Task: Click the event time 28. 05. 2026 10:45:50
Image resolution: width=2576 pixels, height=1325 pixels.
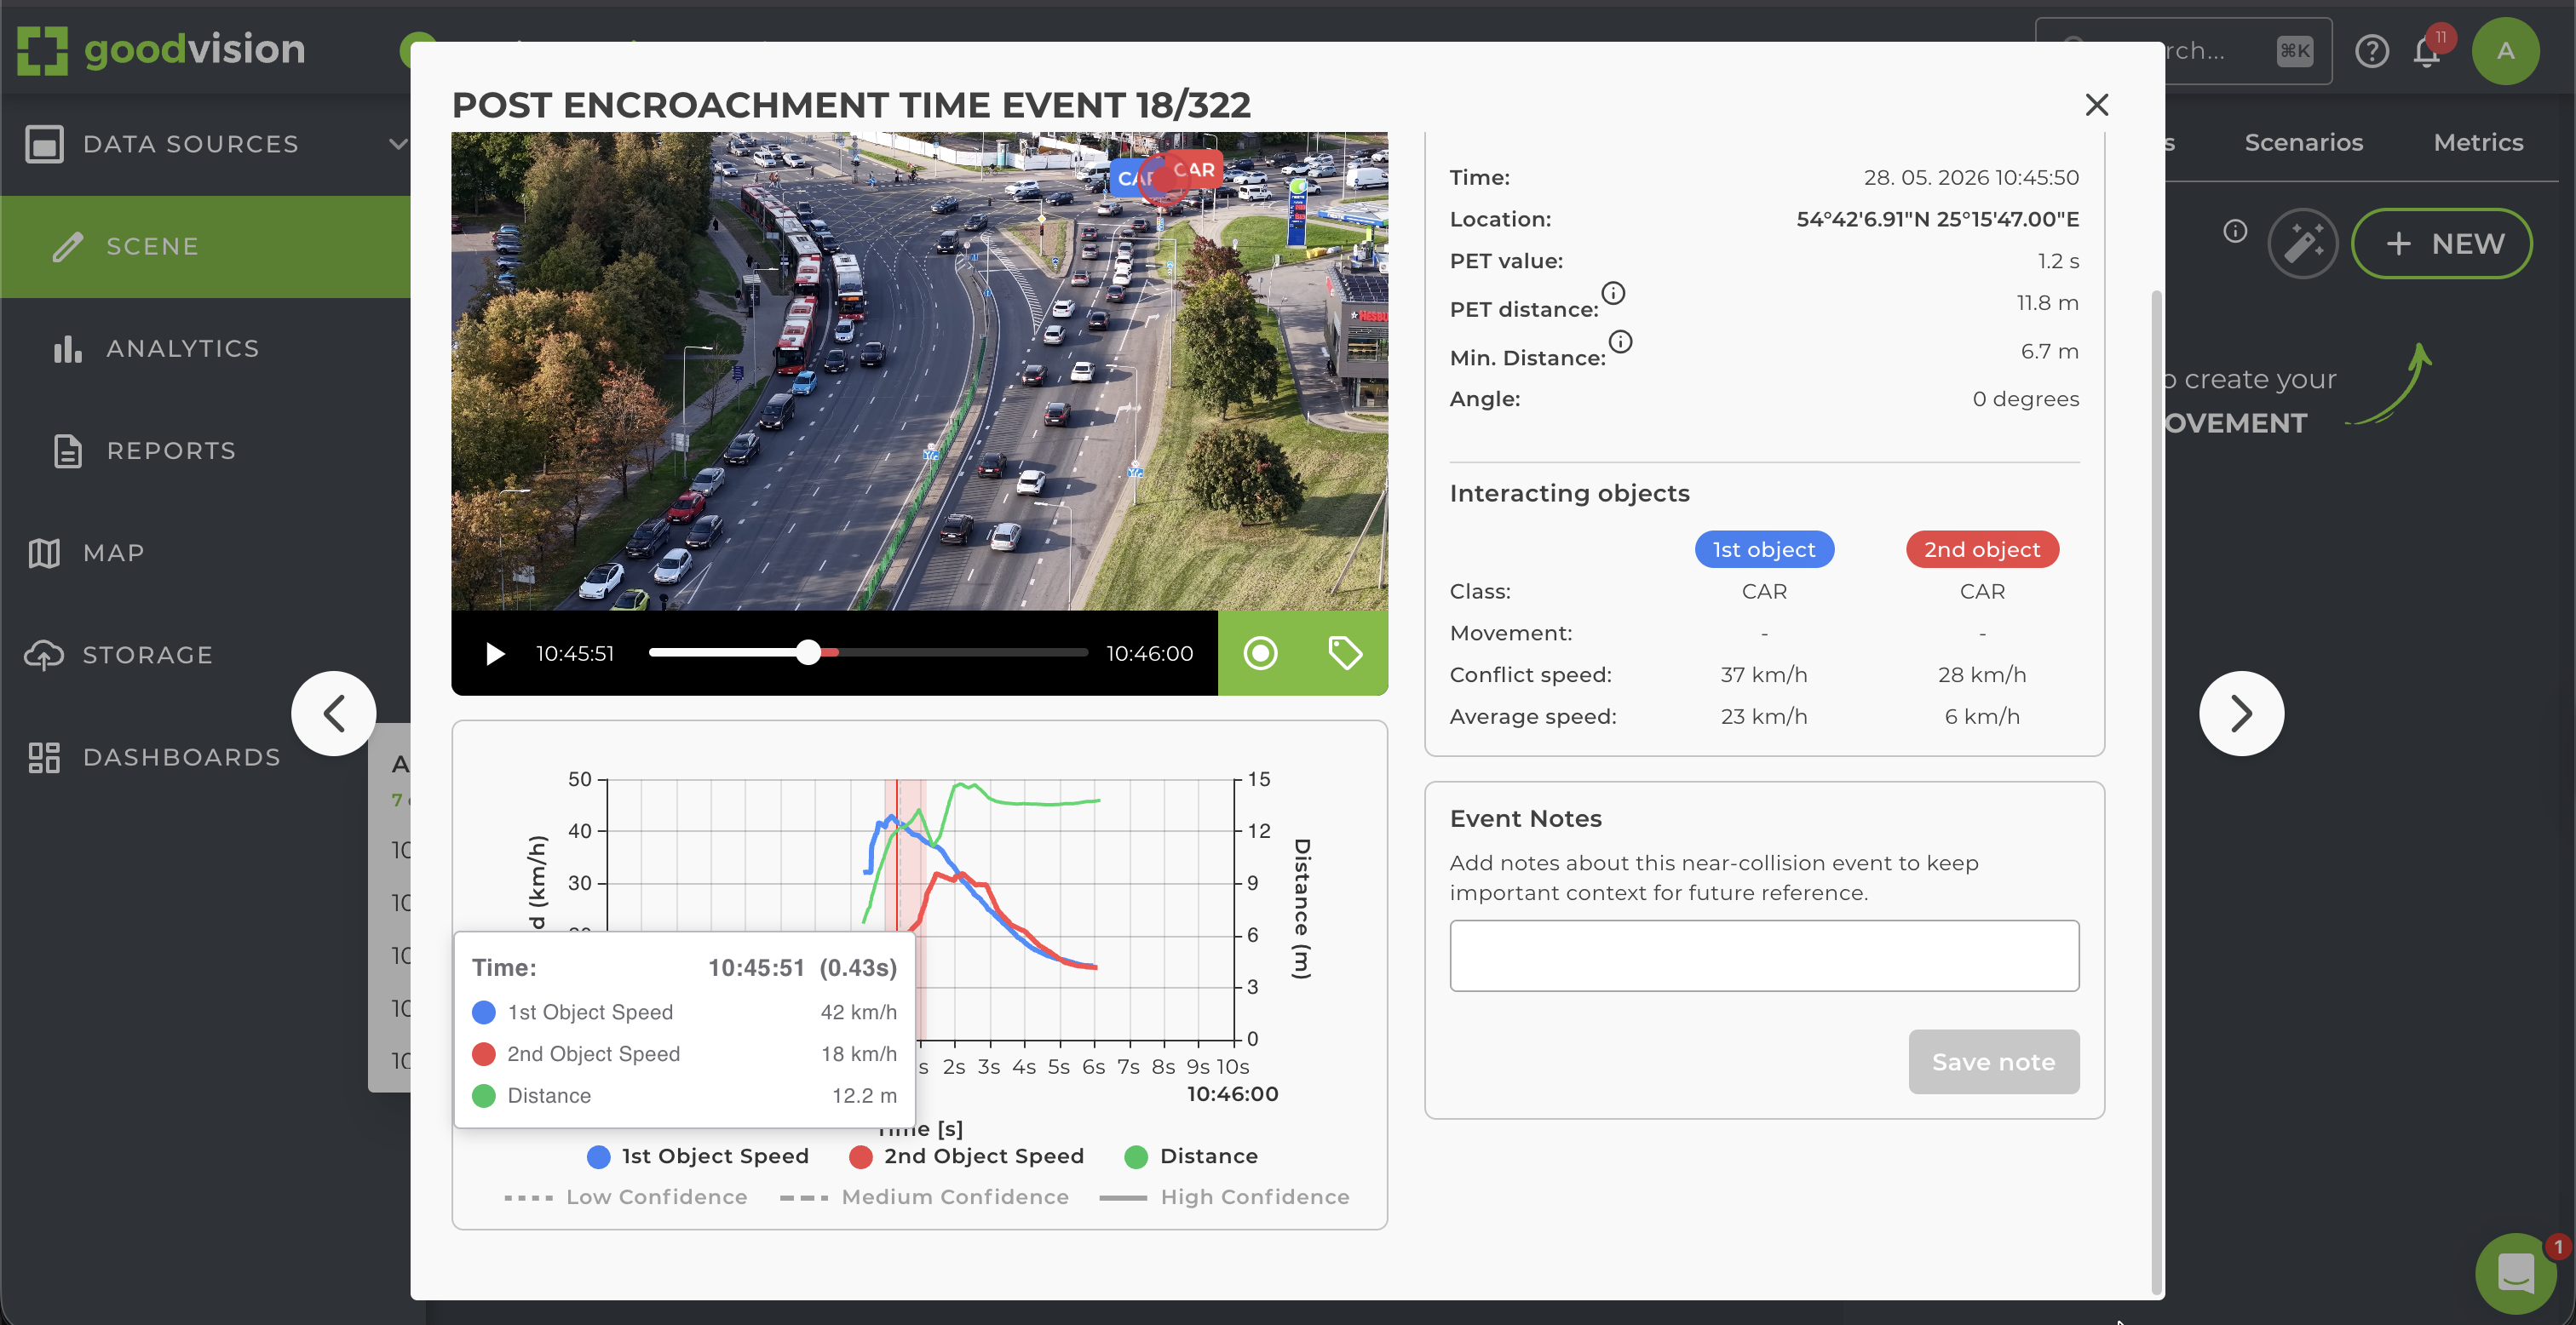Action: pos(1971,178)
